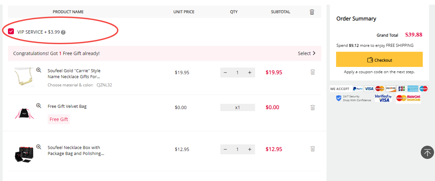The image size is (435, 181).
Task: Click the American Express payment icon
Action: tap(413, 88)
